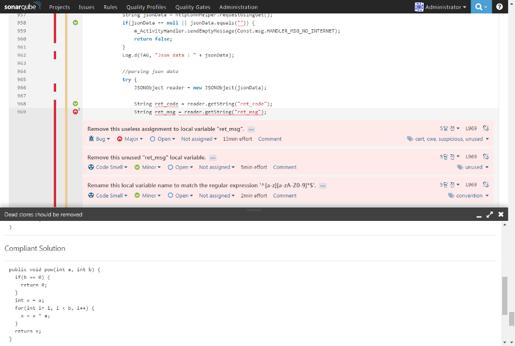
Task: Click line number 962 in gutter
Action: coord(22,55)
